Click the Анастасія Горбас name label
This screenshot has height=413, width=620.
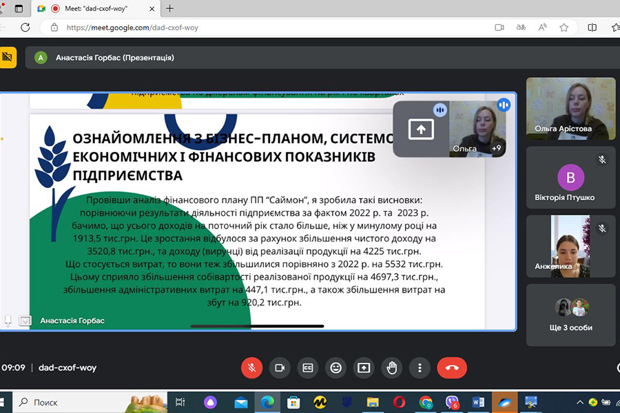point(72,321)
